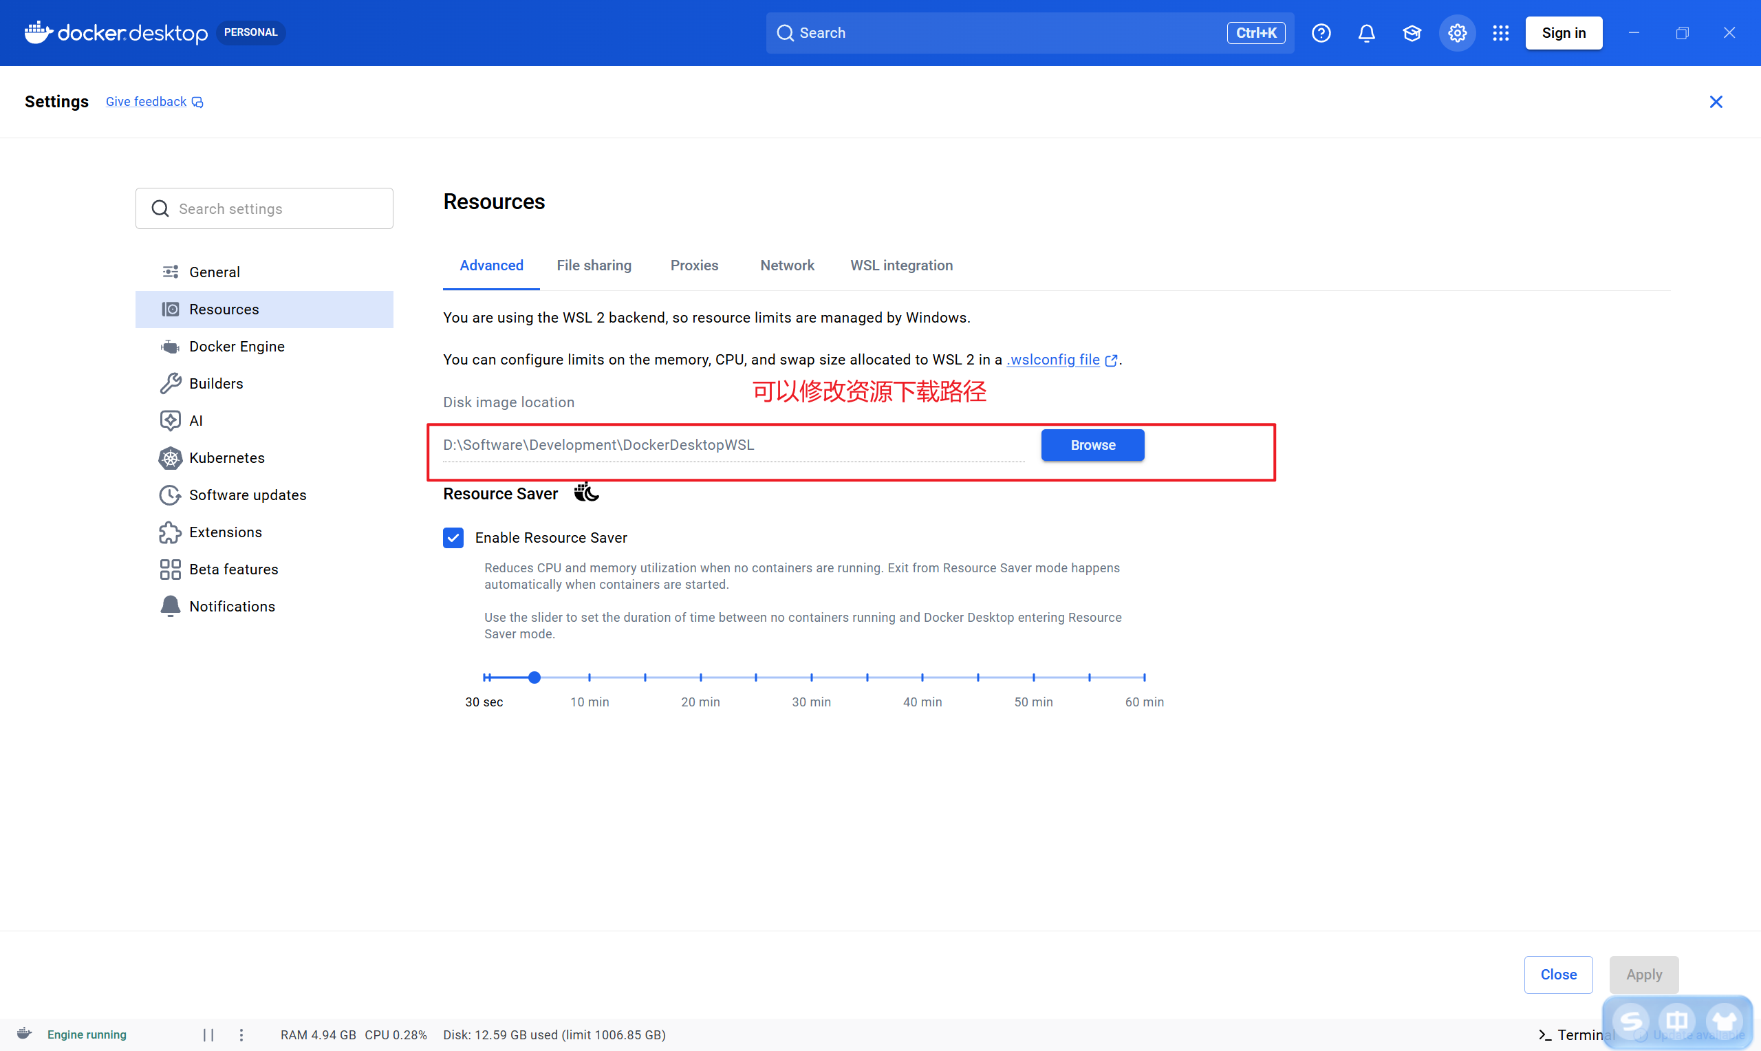Click Browse for disk image location
The image size is (1761, 1051).
(x=1092, y=445)
